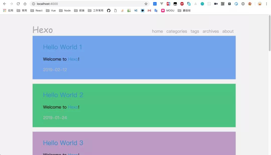Open the tags nav item
Viewport: 271px width, 155px height.
click(x=195, y=31)
